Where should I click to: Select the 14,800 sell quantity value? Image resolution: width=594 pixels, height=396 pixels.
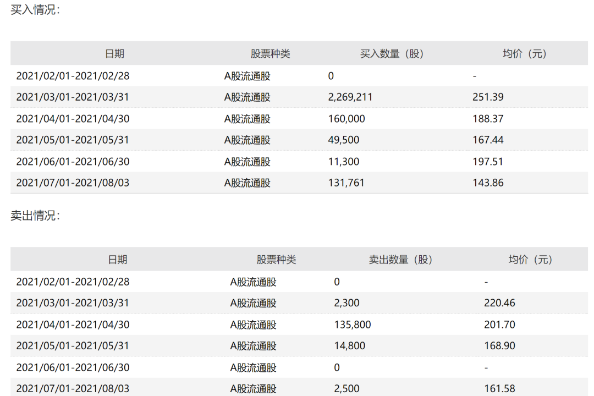pyautogui.click(x=350, y=346)
